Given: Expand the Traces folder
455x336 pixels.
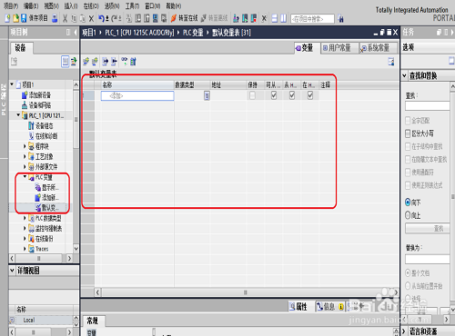Looking at the screenshot, I should click(25, 249).
